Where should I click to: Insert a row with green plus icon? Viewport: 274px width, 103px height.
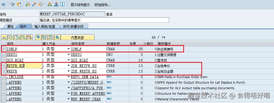23,37
